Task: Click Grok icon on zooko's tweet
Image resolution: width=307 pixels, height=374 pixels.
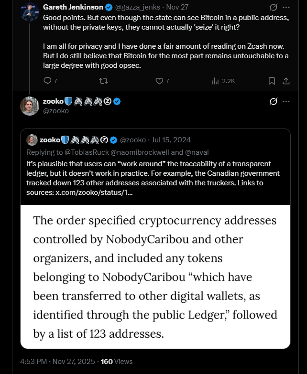Action: [274, 102]
